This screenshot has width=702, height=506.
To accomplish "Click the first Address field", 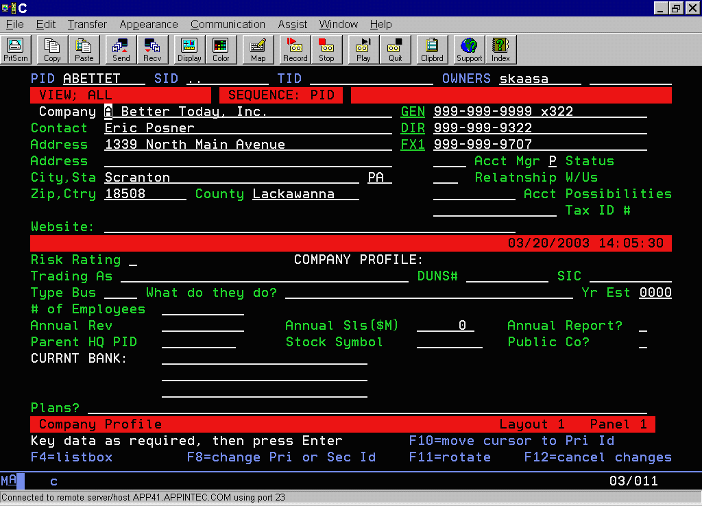I will 248,144.
